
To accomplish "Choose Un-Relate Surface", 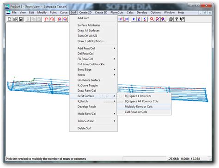I will [93, 80].
